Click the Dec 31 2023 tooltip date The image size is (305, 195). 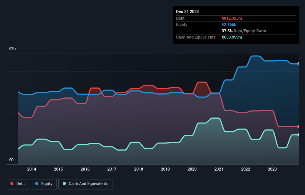187,11
